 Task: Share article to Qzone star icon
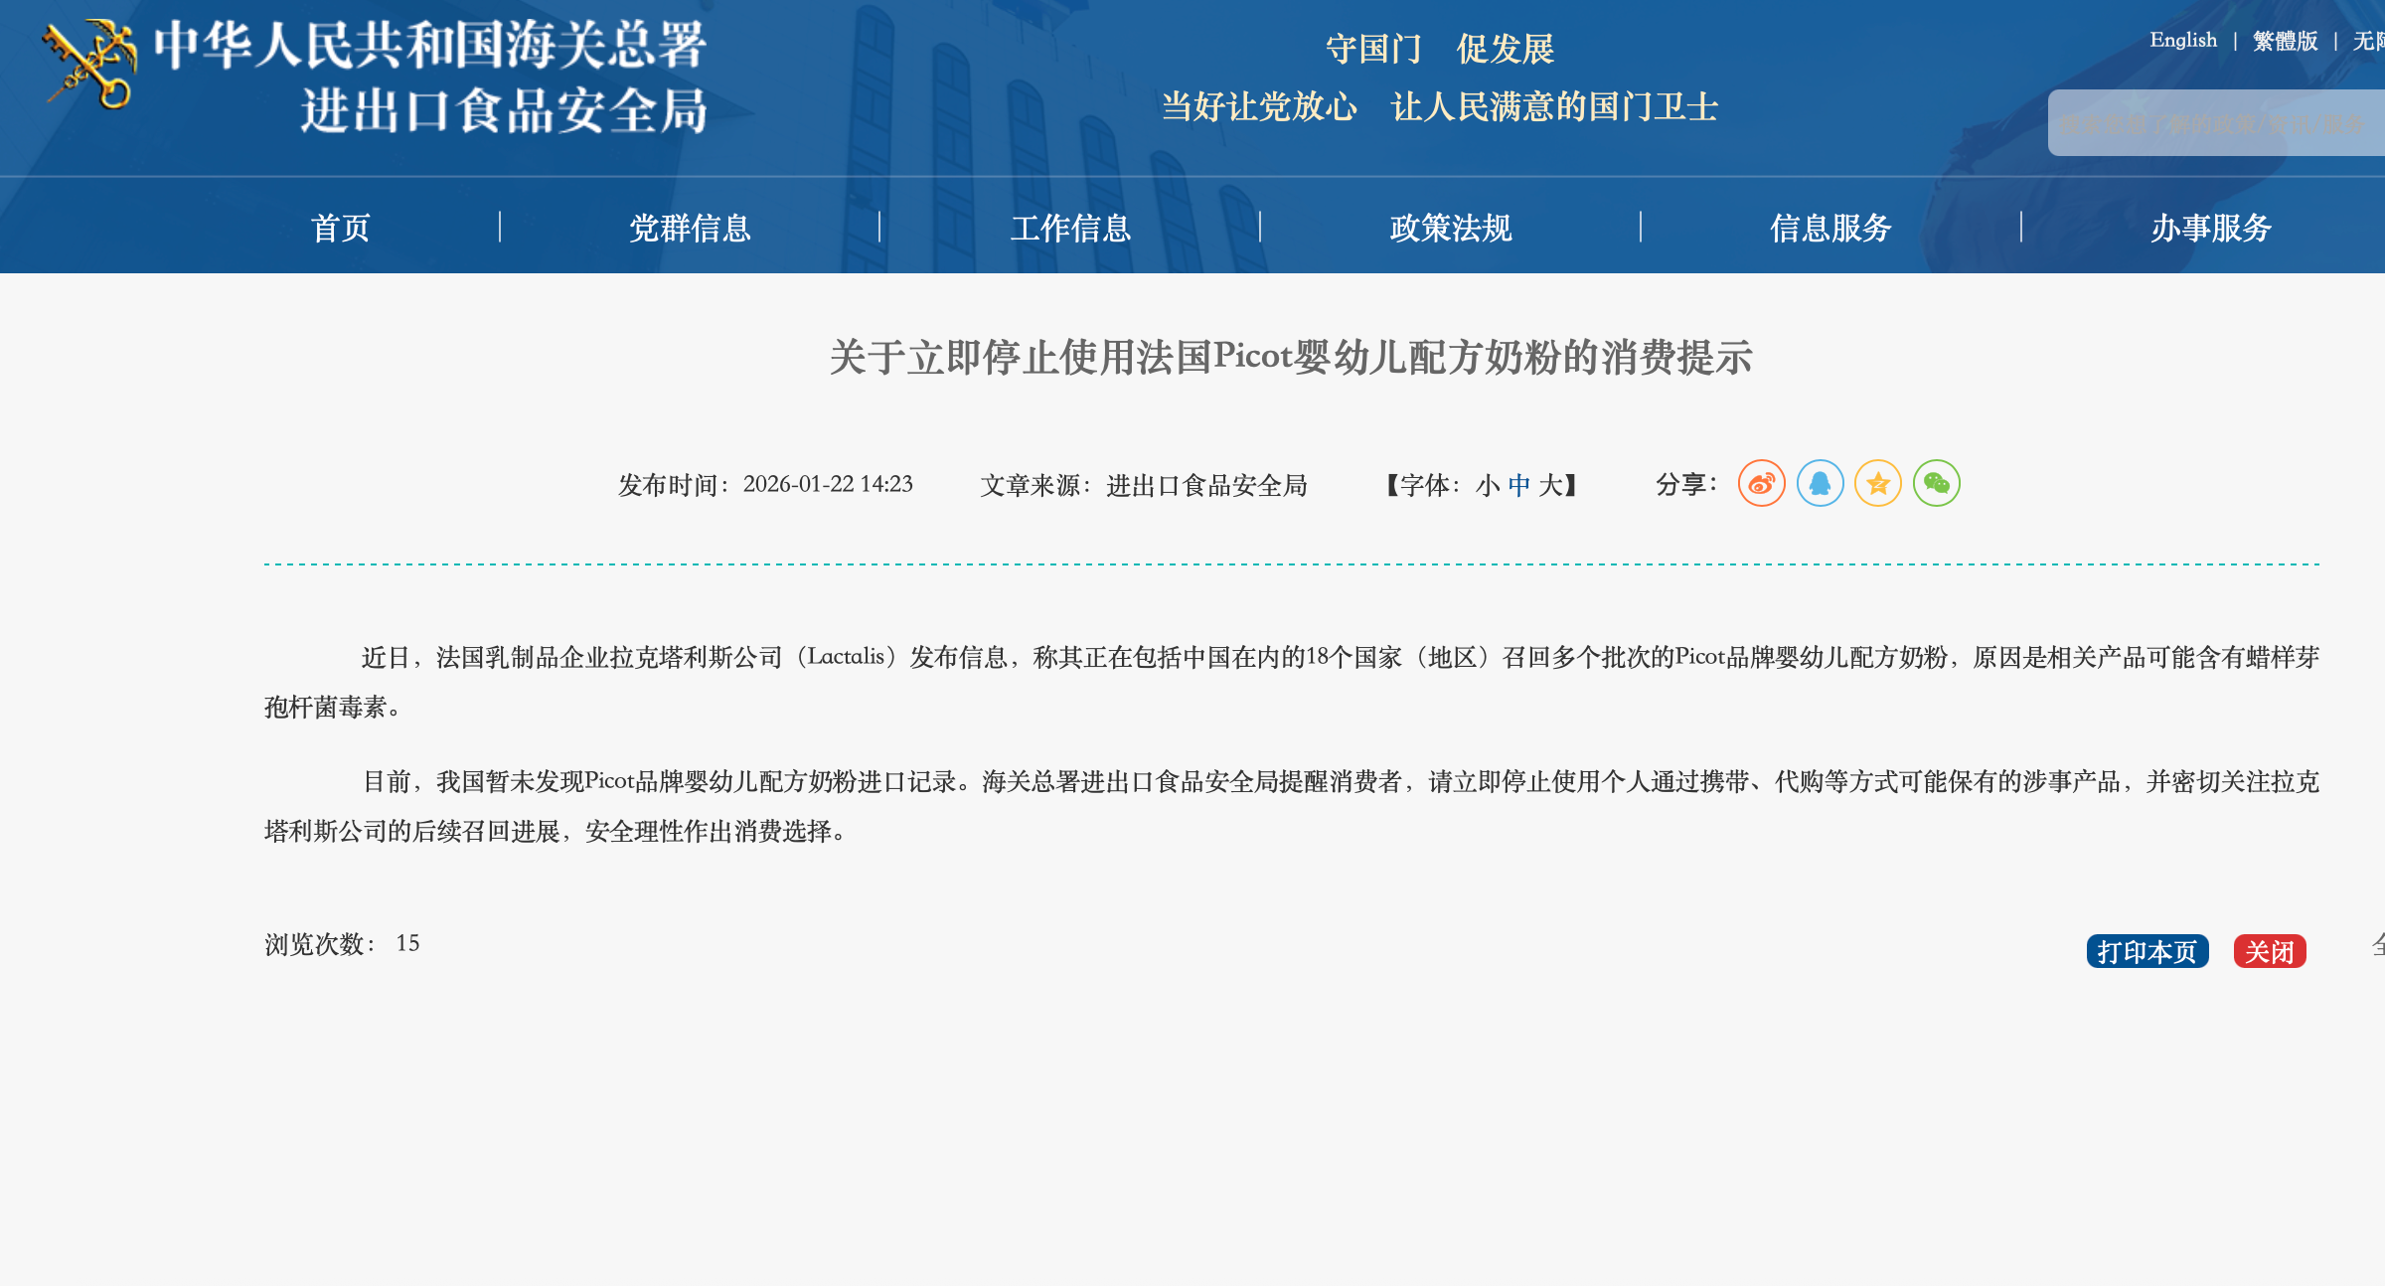click(x=1877, y=483)
